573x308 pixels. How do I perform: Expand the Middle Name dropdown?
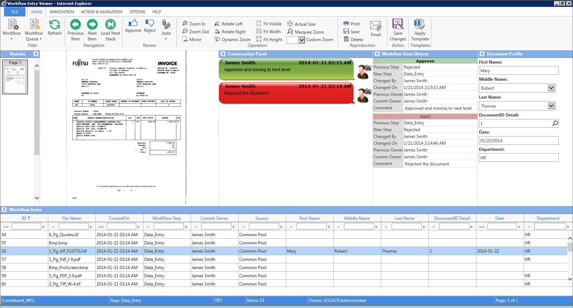coord(551,88)
